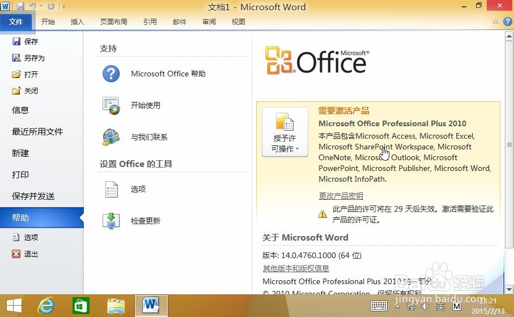The height and width of the screenshot is (317, 514).
Task: Click the Word icon in title bar
Action: (5, 6)
